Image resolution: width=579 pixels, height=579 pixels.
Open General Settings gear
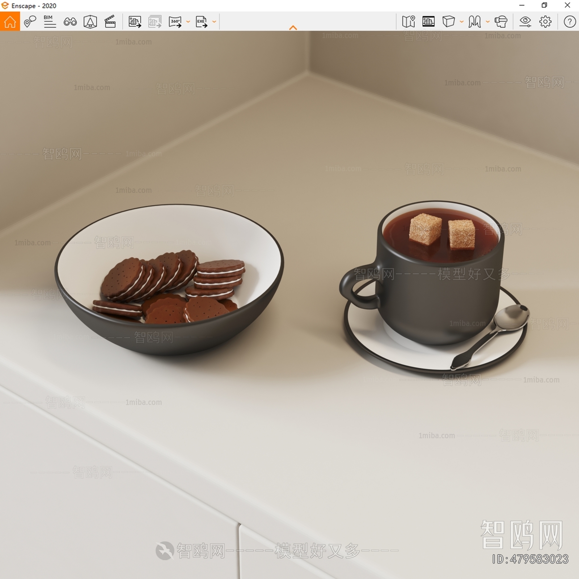click(545, 22)
